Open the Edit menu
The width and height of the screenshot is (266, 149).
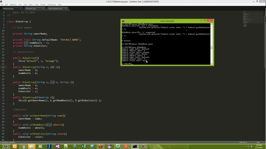pos(7,5)
